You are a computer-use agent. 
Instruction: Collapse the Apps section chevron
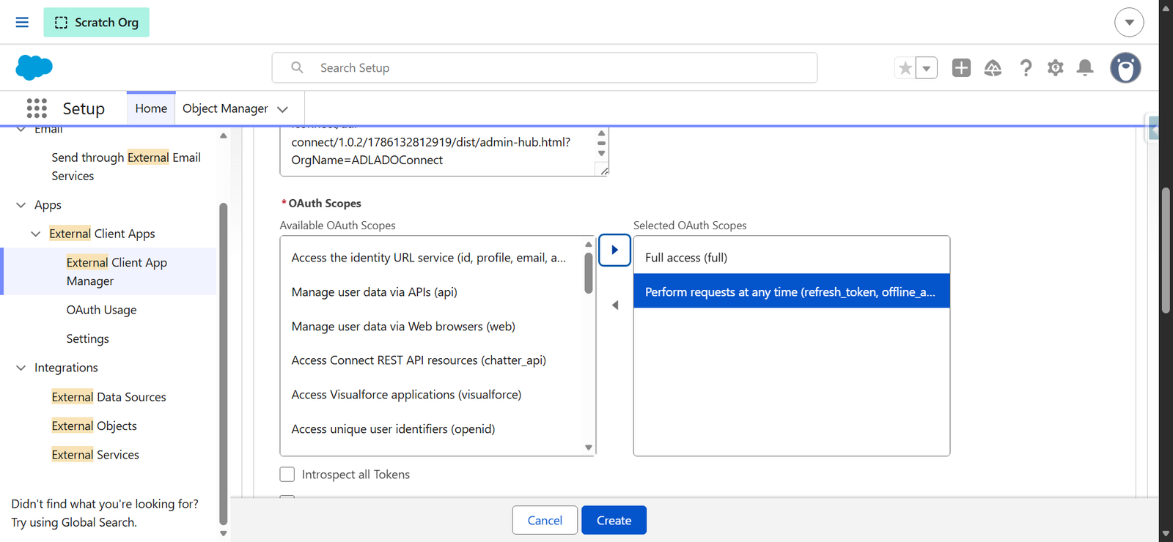tap(21, 205)
